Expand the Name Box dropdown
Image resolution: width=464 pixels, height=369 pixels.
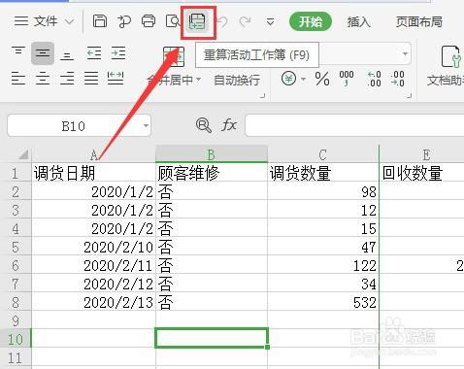[x=146, y=126]
